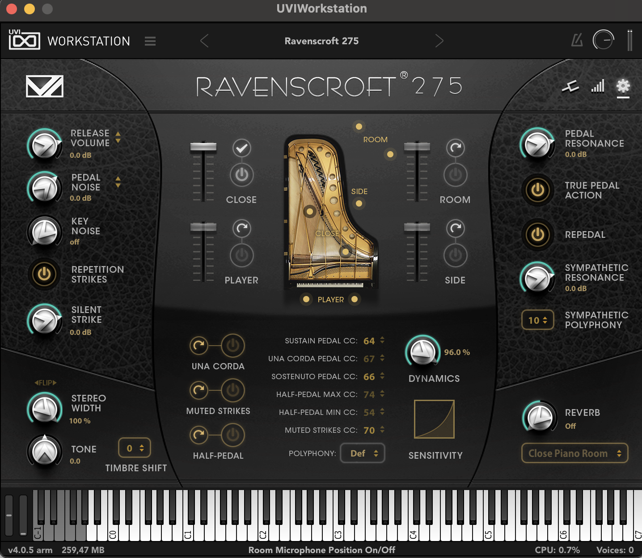This screenshot has width=642, height=558.
Task: Adjust HALF-PEDAL MIN CC stepper arrows
Action: click(x=382, y=412)
